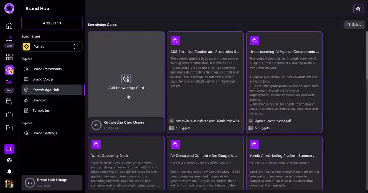Tick the Select checkbox

click(x=348, y=25)
